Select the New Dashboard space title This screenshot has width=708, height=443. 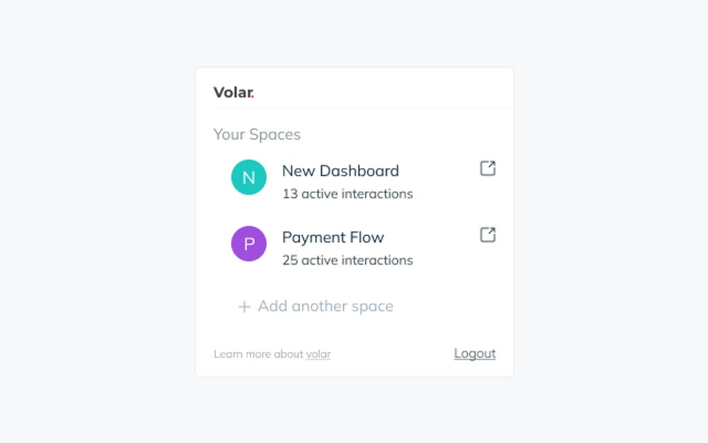[x=340, y=171]
